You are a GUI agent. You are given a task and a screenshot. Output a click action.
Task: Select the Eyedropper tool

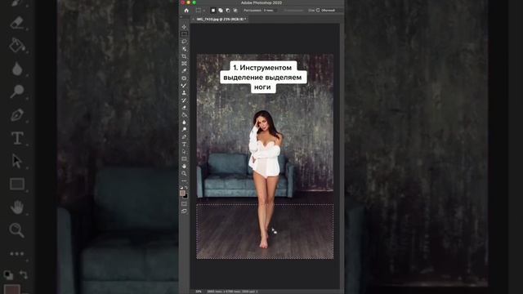point(184,71)
